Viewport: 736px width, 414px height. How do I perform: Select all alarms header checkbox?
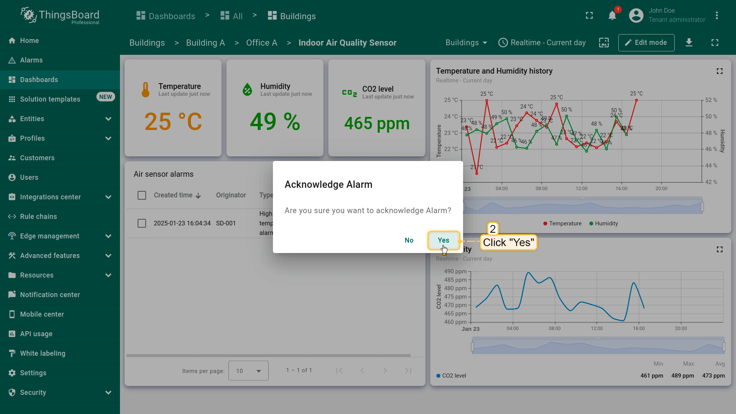(x=142, y=195)
